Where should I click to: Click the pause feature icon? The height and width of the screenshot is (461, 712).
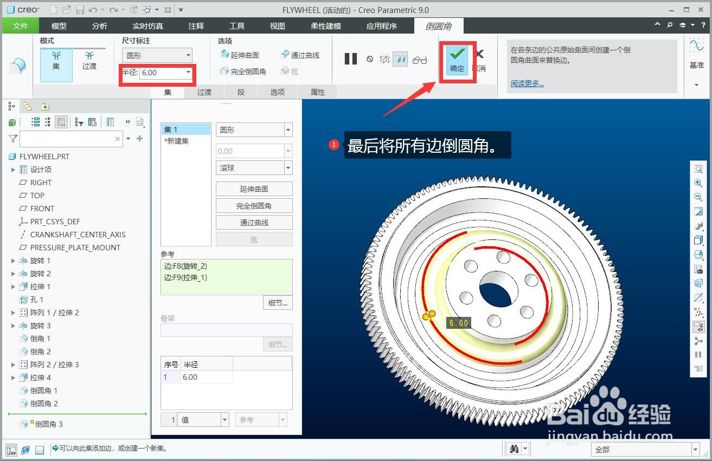coord(351,59)
